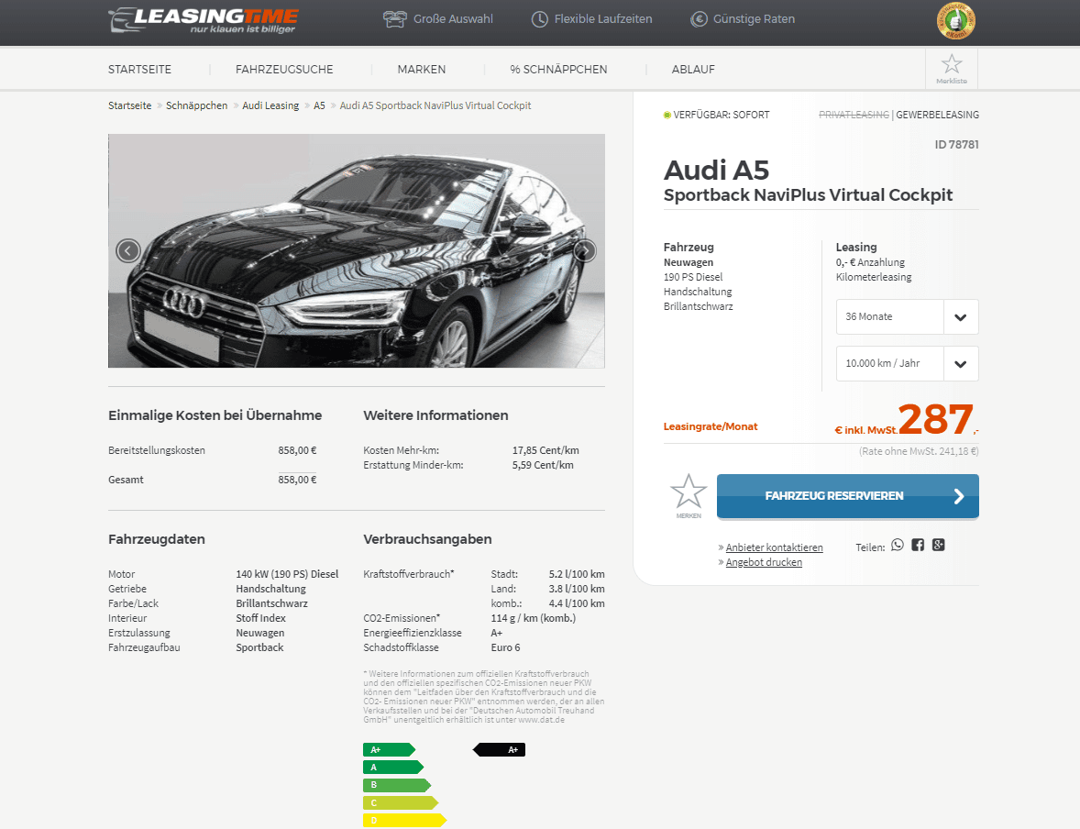
Task: Click the main Audi A5 photo
Action: 356,251
